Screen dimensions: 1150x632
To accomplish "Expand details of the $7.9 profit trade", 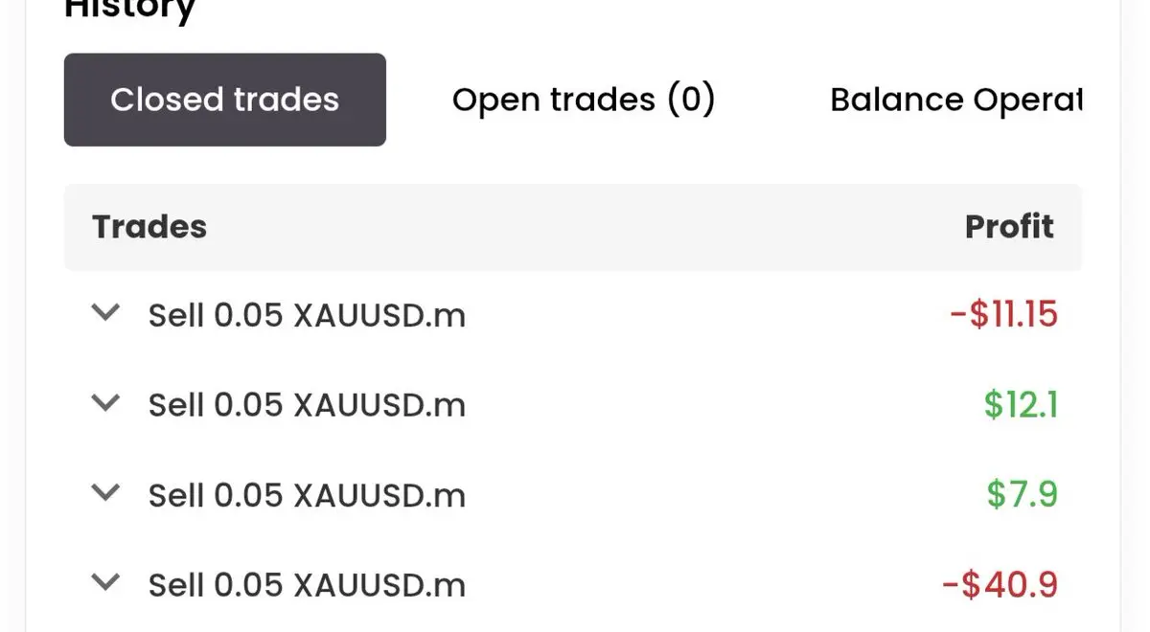I will coord(105,492).
